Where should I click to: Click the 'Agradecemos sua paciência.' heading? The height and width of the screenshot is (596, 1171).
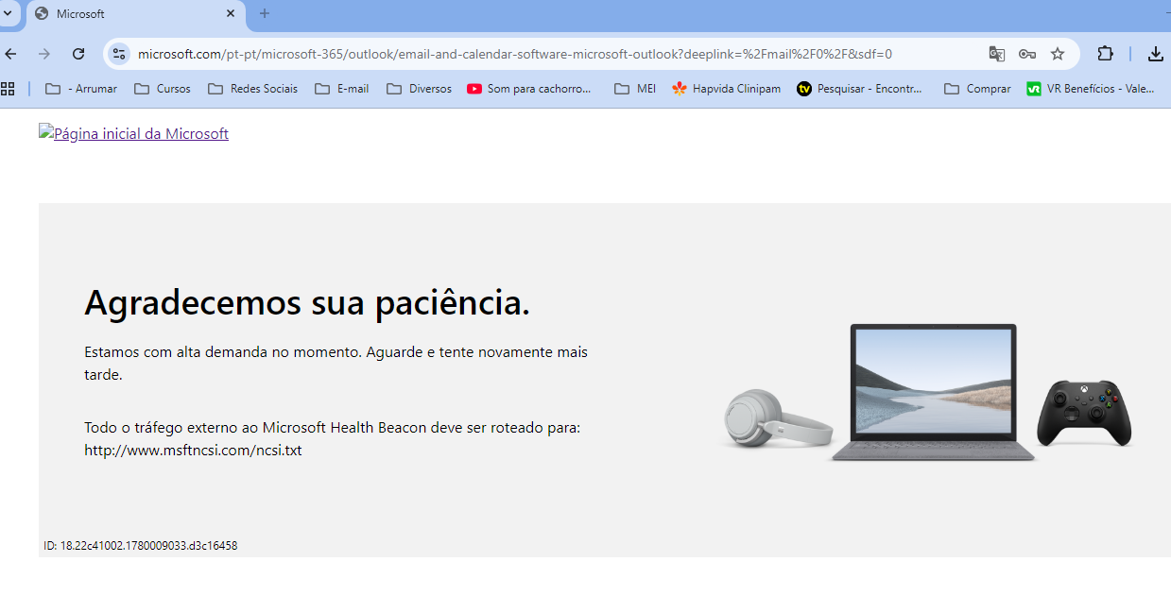point(307,302)
